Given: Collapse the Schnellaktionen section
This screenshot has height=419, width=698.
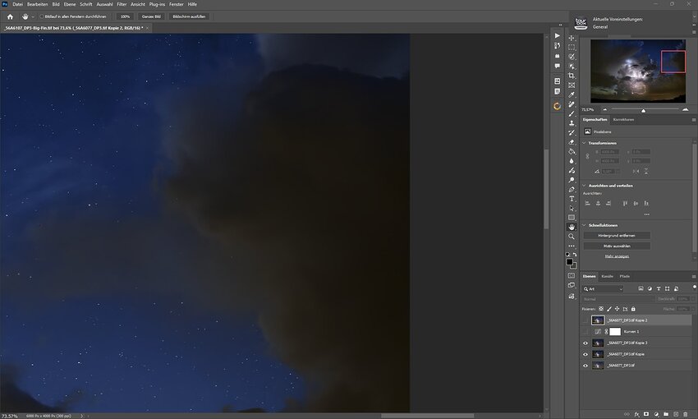Looking at the screenshot, I should [584, 225].
